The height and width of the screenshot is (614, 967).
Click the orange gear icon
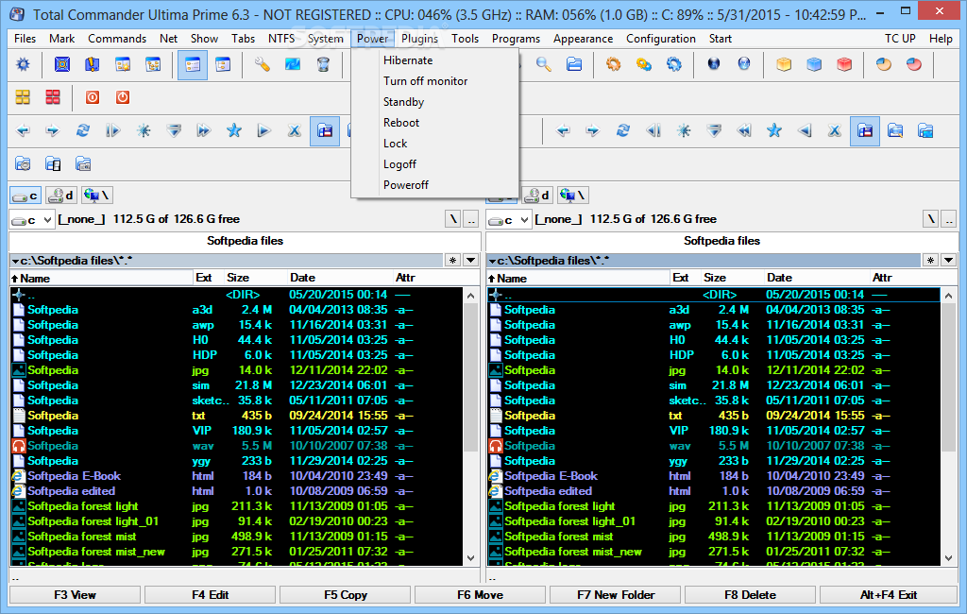point(613,64)
